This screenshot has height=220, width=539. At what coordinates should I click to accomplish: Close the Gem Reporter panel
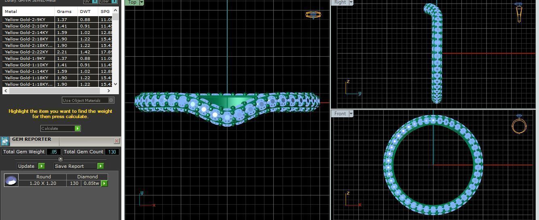click(x=116, y=141)
